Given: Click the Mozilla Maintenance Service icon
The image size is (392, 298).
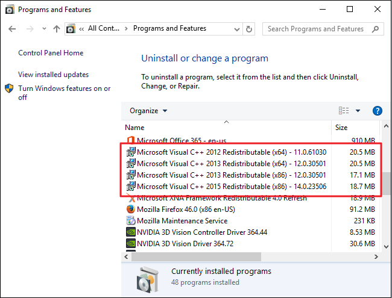Looking at the screenshot, I should tap(130, 220).
